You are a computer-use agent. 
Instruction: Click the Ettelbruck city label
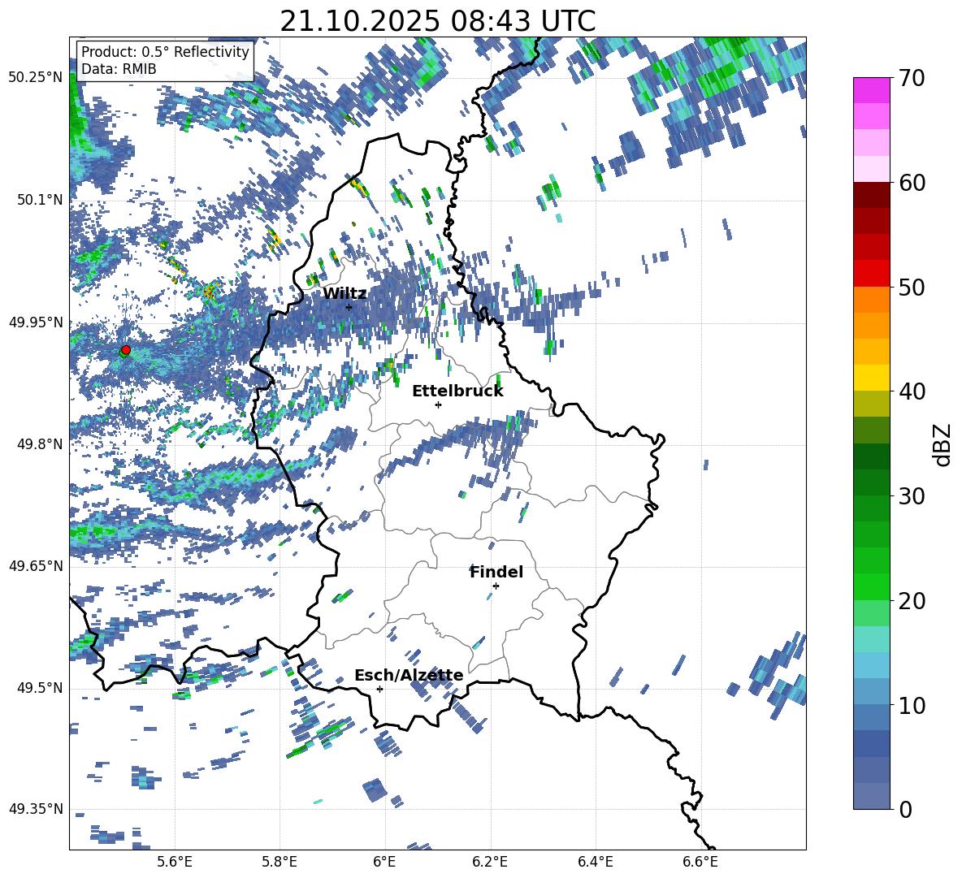pos(457,391)
